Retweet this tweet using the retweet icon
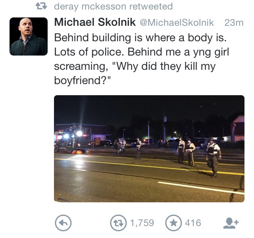This screenshot has width=254, height=238. click(x=117, y=223)
